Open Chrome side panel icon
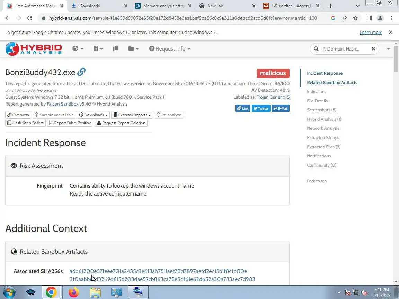 coord(369,18)
